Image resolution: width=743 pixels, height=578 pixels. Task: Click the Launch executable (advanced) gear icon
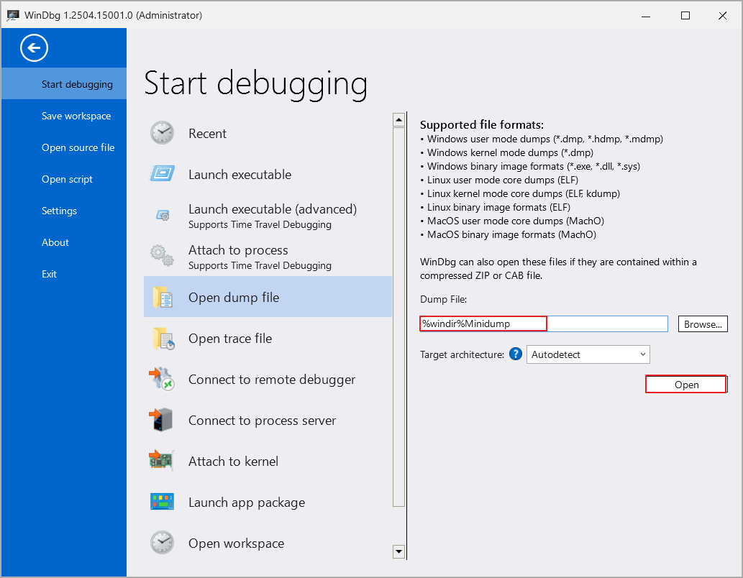tap(163, 216)
